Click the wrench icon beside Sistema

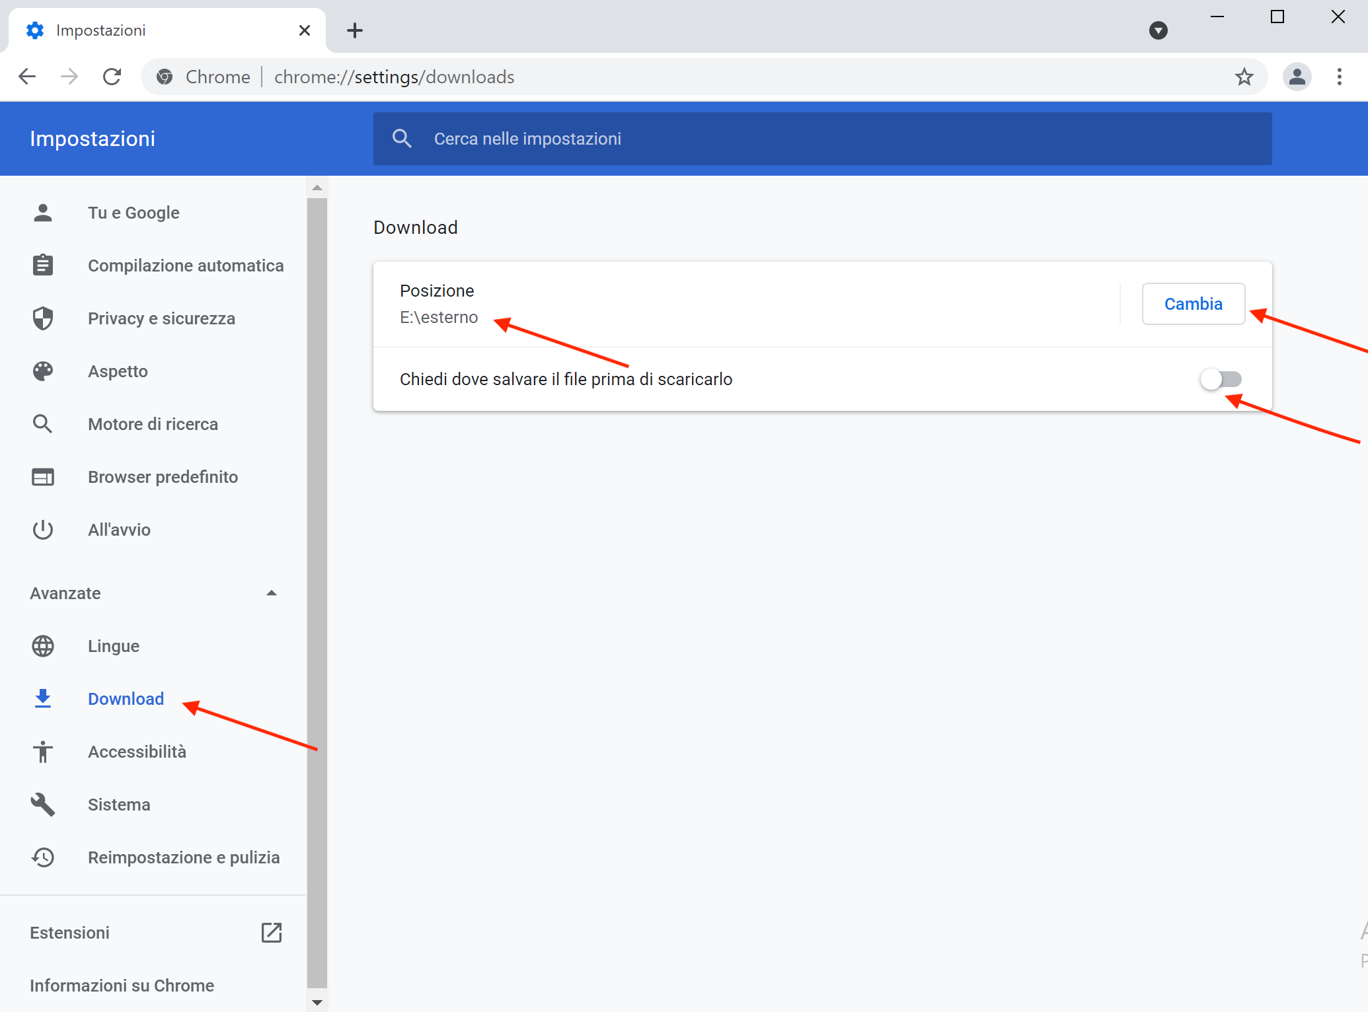click(43, 805)
